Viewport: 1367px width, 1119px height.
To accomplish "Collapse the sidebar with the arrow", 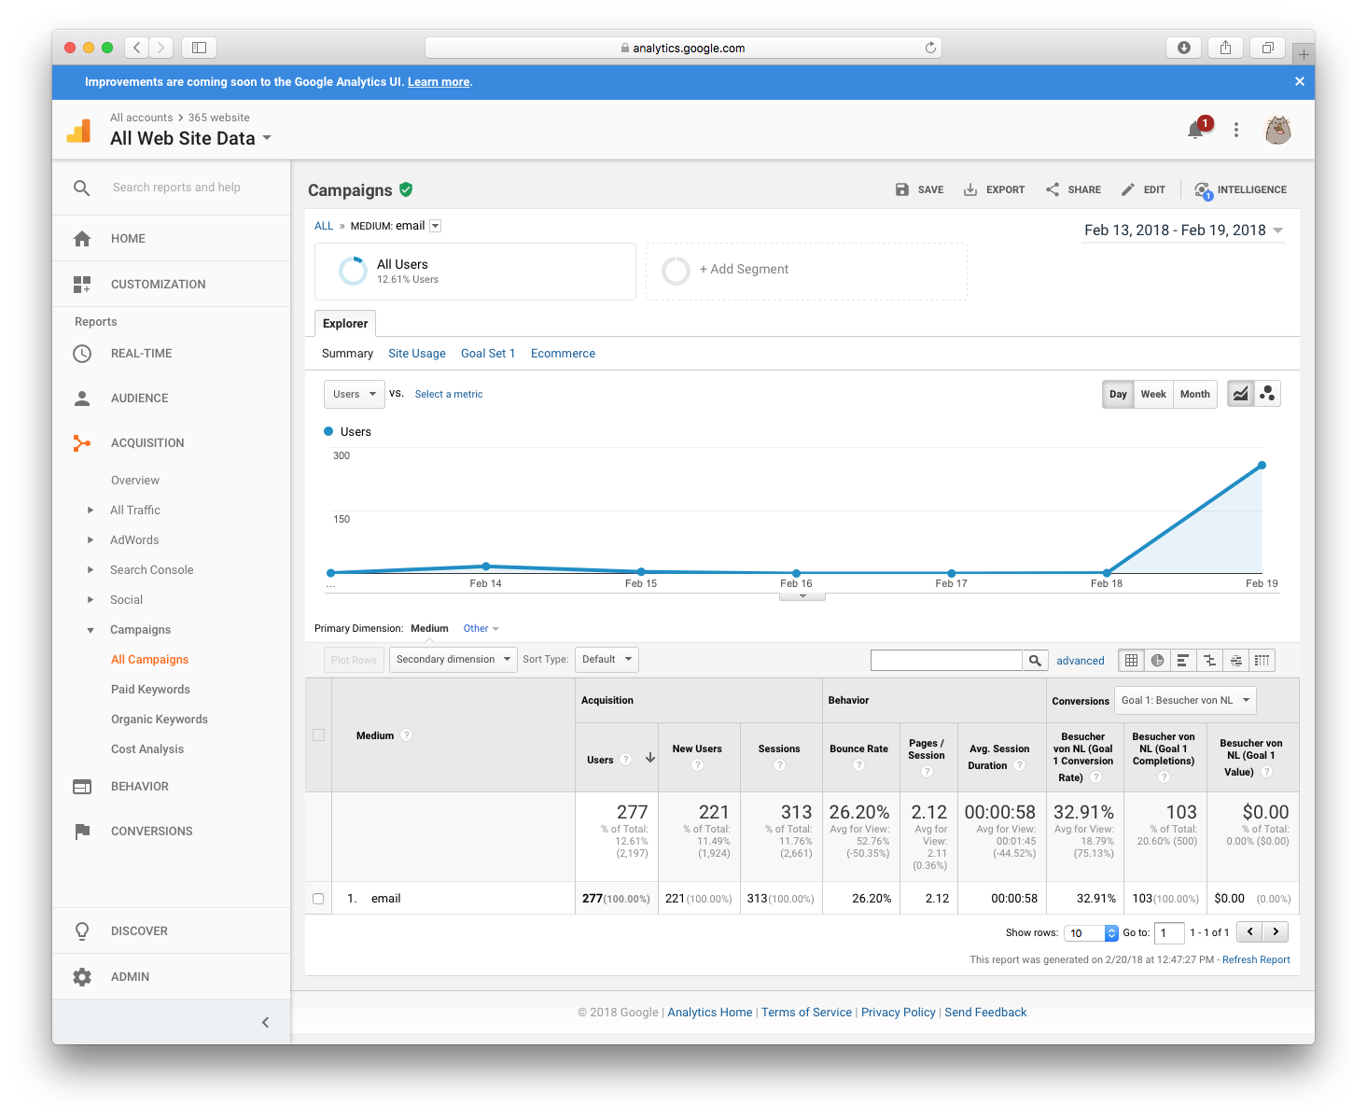I will pos(265,1022).
